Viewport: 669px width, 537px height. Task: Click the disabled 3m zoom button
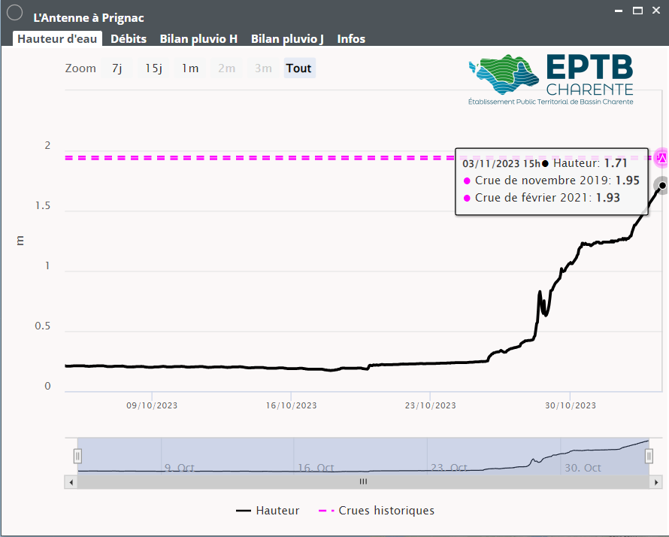(263, 68)
